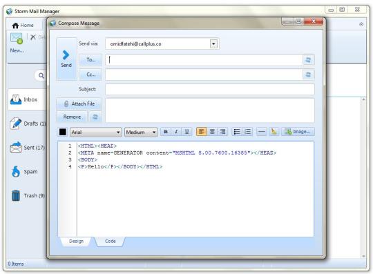Image resolution: width=373 pixels, height=274 pixels.
Task: Insert a horizontal line
Action: 262,132
